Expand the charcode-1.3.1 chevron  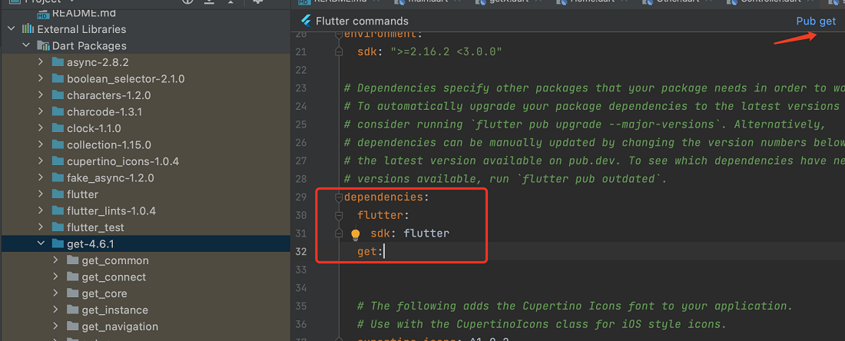41,111
